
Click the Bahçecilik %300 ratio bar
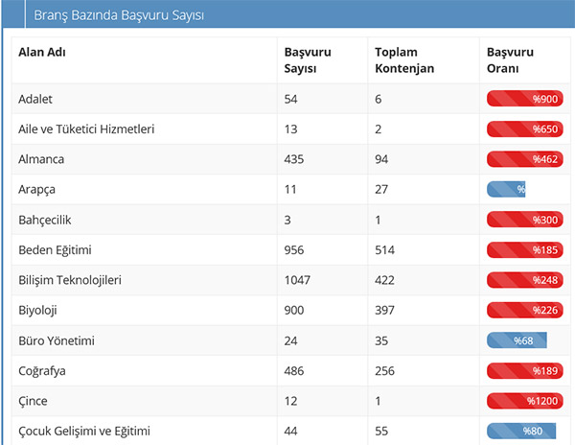pos(525,220)
